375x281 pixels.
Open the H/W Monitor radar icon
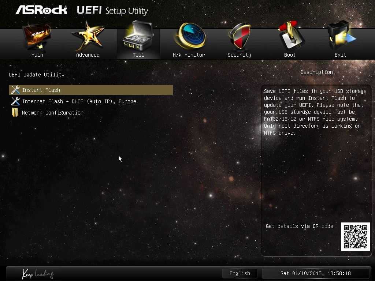pyautogui.click(x=190, y=36)
